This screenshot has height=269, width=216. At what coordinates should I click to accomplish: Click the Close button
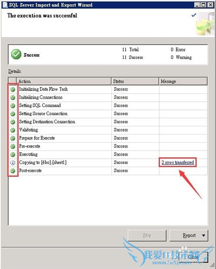tap(193, 257)
